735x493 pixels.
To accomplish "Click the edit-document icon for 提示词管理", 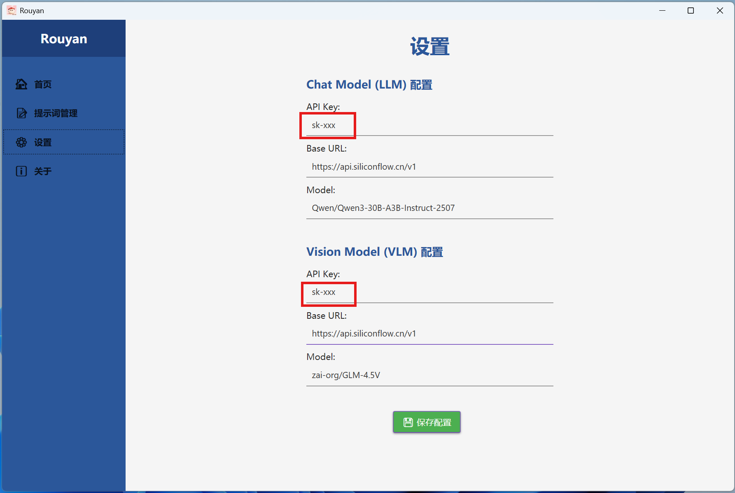I will [x=21, y=113].
